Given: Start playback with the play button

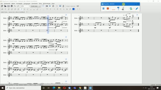Looking at the screenshot, I should point(50,6).
